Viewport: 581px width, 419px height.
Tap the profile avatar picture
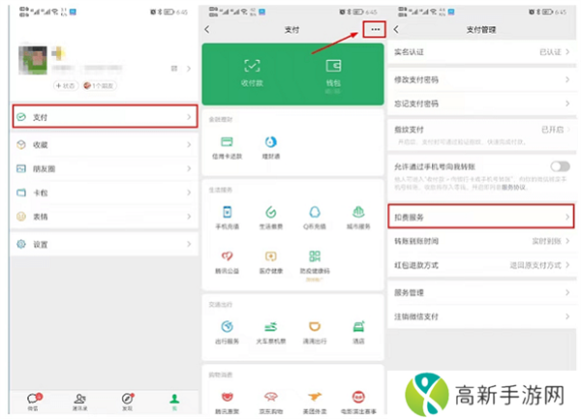[x=33, y=60]
